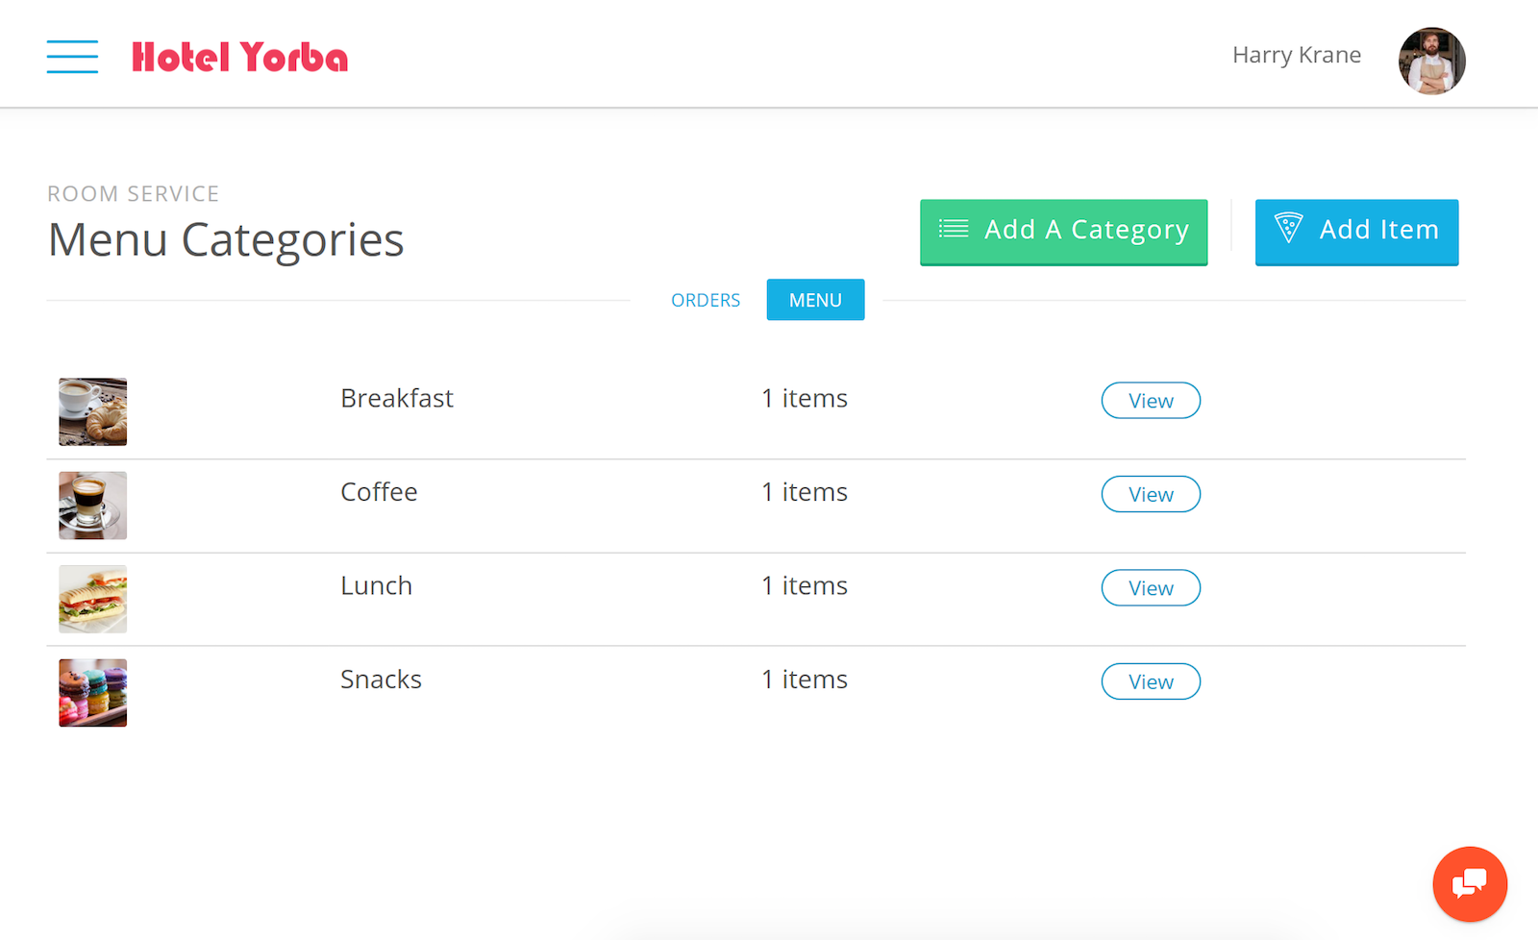Click the pizza icon on Add Item

(1288, 228)
